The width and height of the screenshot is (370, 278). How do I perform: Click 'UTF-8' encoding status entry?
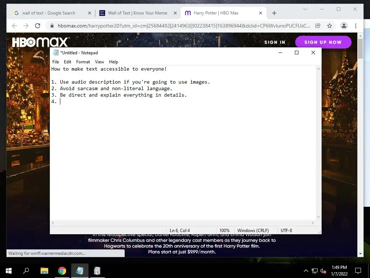tap(286, 231)
